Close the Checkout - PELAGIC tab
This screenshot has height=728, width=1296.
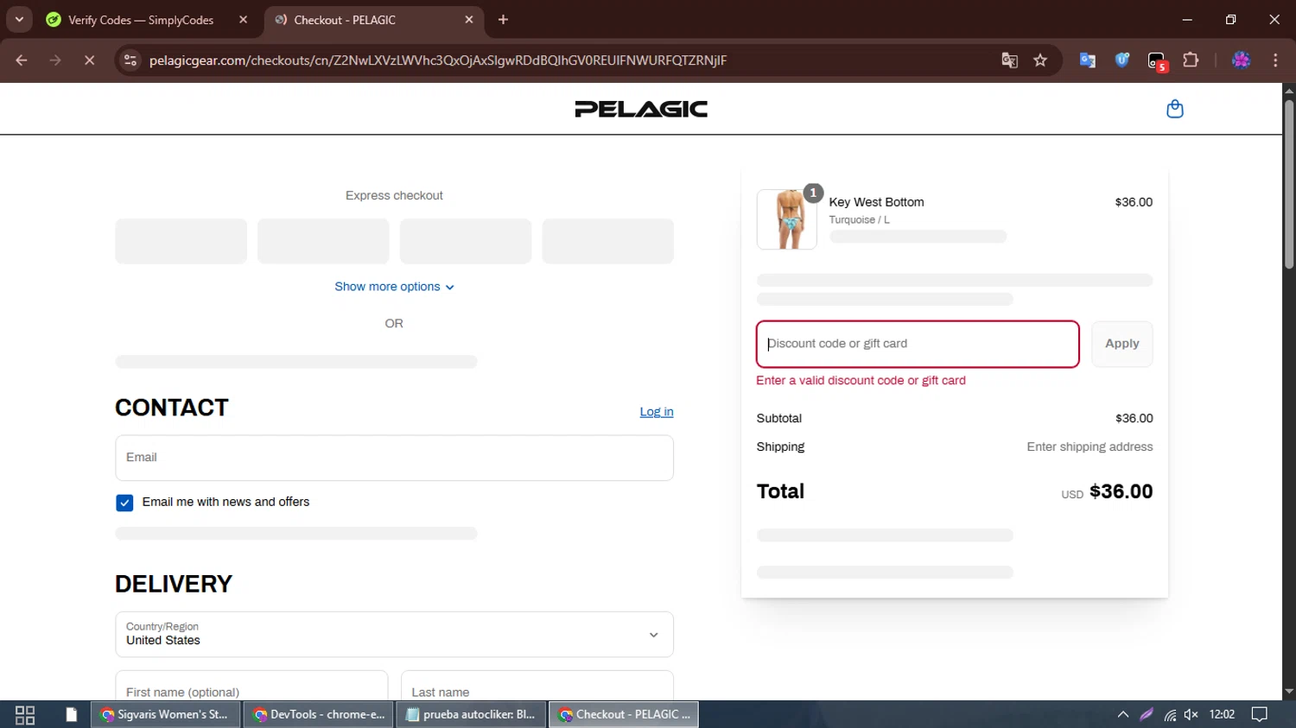point(469,20)
